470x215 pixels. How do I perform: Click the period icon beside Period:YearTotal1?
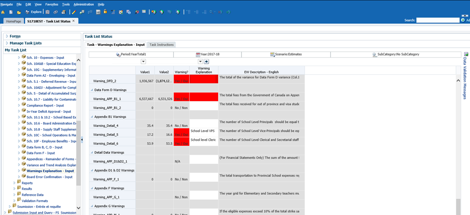click(118, 54)
